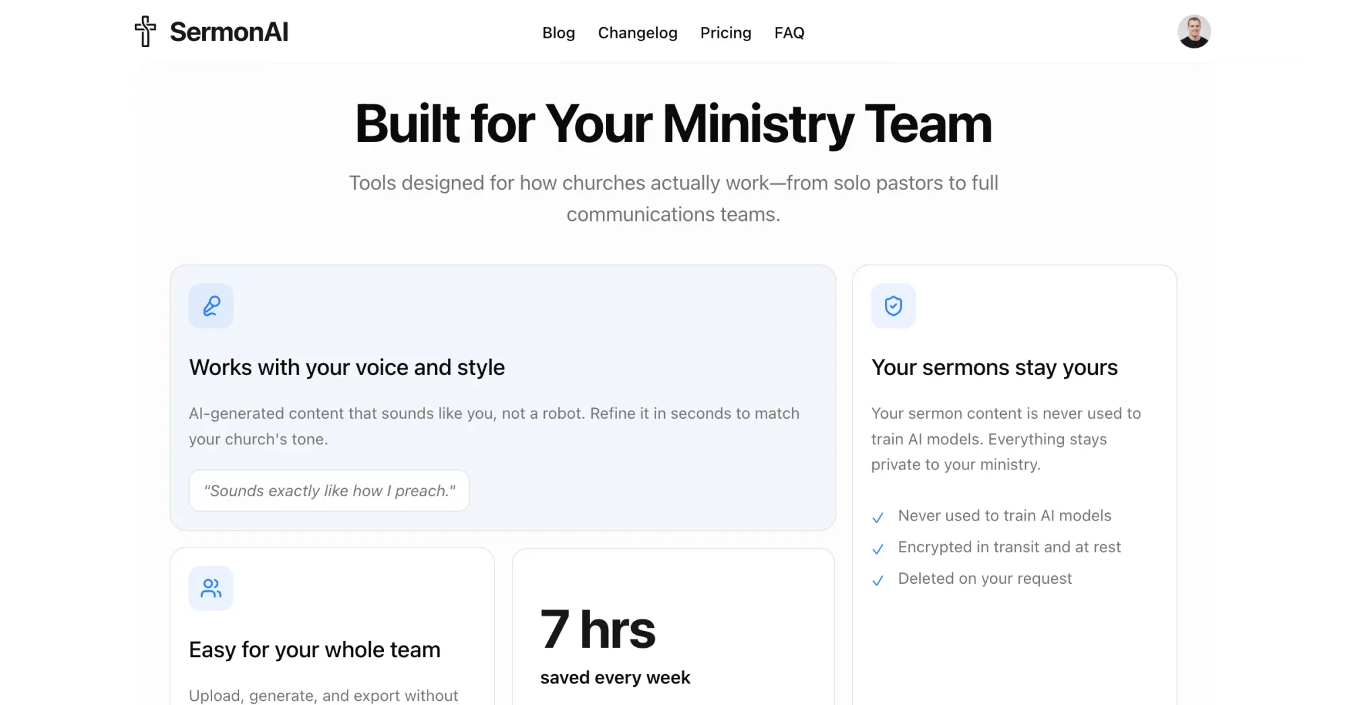The width and height of the screenshot is (1347, 705).
Task: Click the SermonAI brand name
Action: pyautogui.click(x=229, y=32)
